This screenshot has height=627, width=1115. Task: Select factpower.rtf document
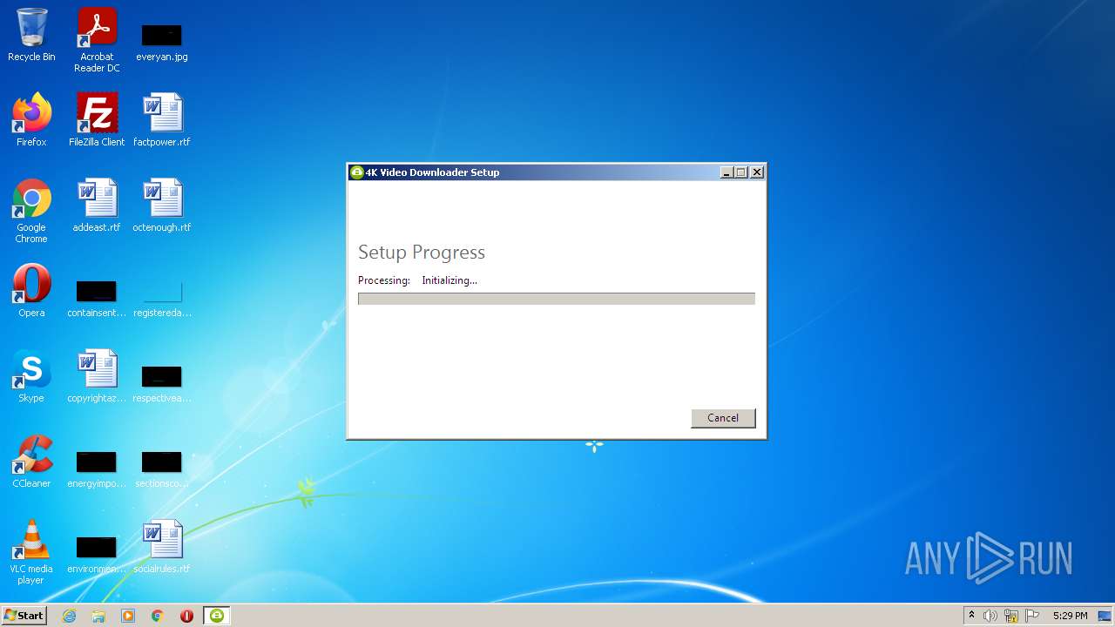click(162, 120)
